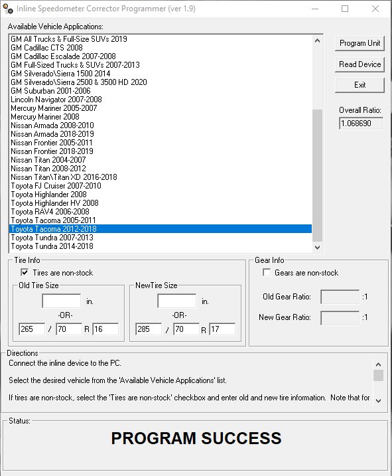Click the app icon in title bar
The height and width of the screenshot is (476, 392).
(8, 9)
